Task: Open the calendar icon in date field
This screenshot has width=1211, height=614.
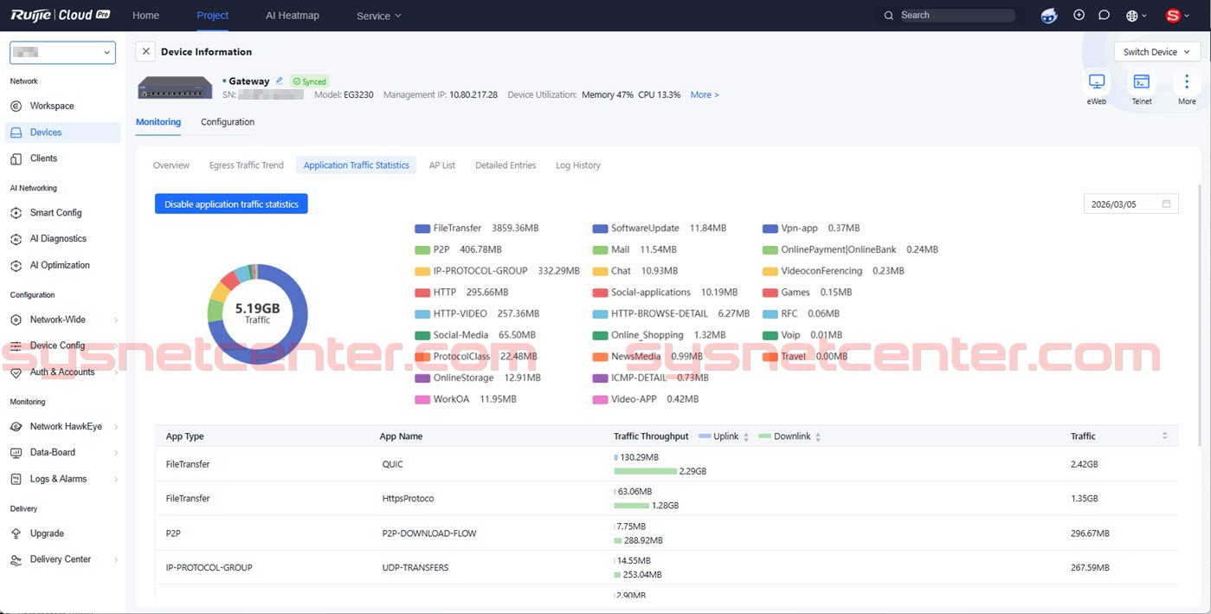Action: pyautogui.click(x=1166, y=204)
